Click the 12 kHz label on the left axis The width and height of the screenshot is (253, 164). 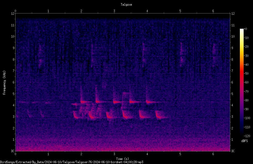point(13,14)
